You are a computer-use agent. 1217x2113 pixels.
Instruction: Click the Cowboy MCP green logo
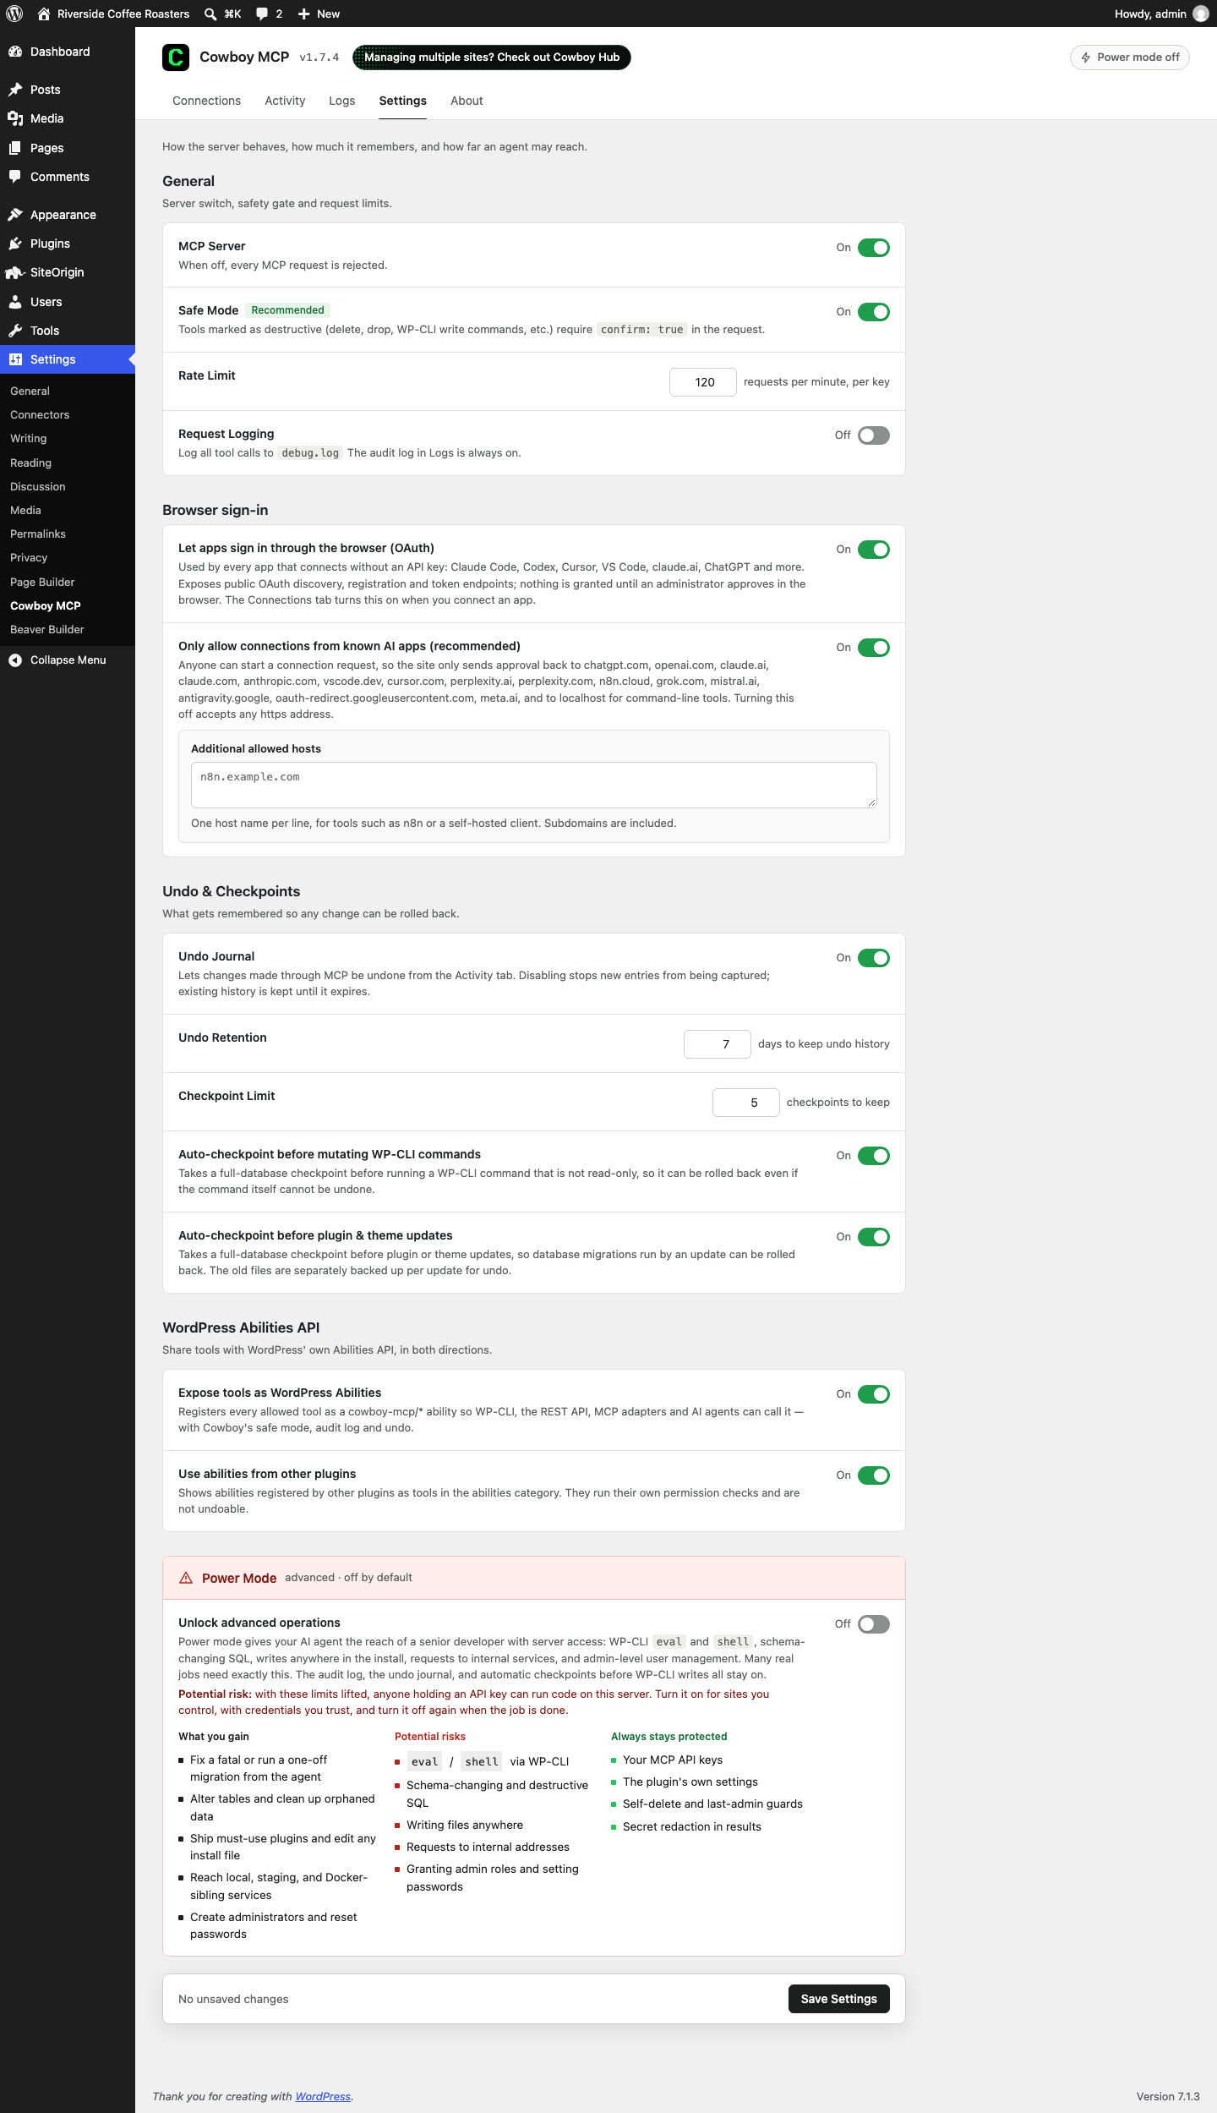click(x=176, y=57)
